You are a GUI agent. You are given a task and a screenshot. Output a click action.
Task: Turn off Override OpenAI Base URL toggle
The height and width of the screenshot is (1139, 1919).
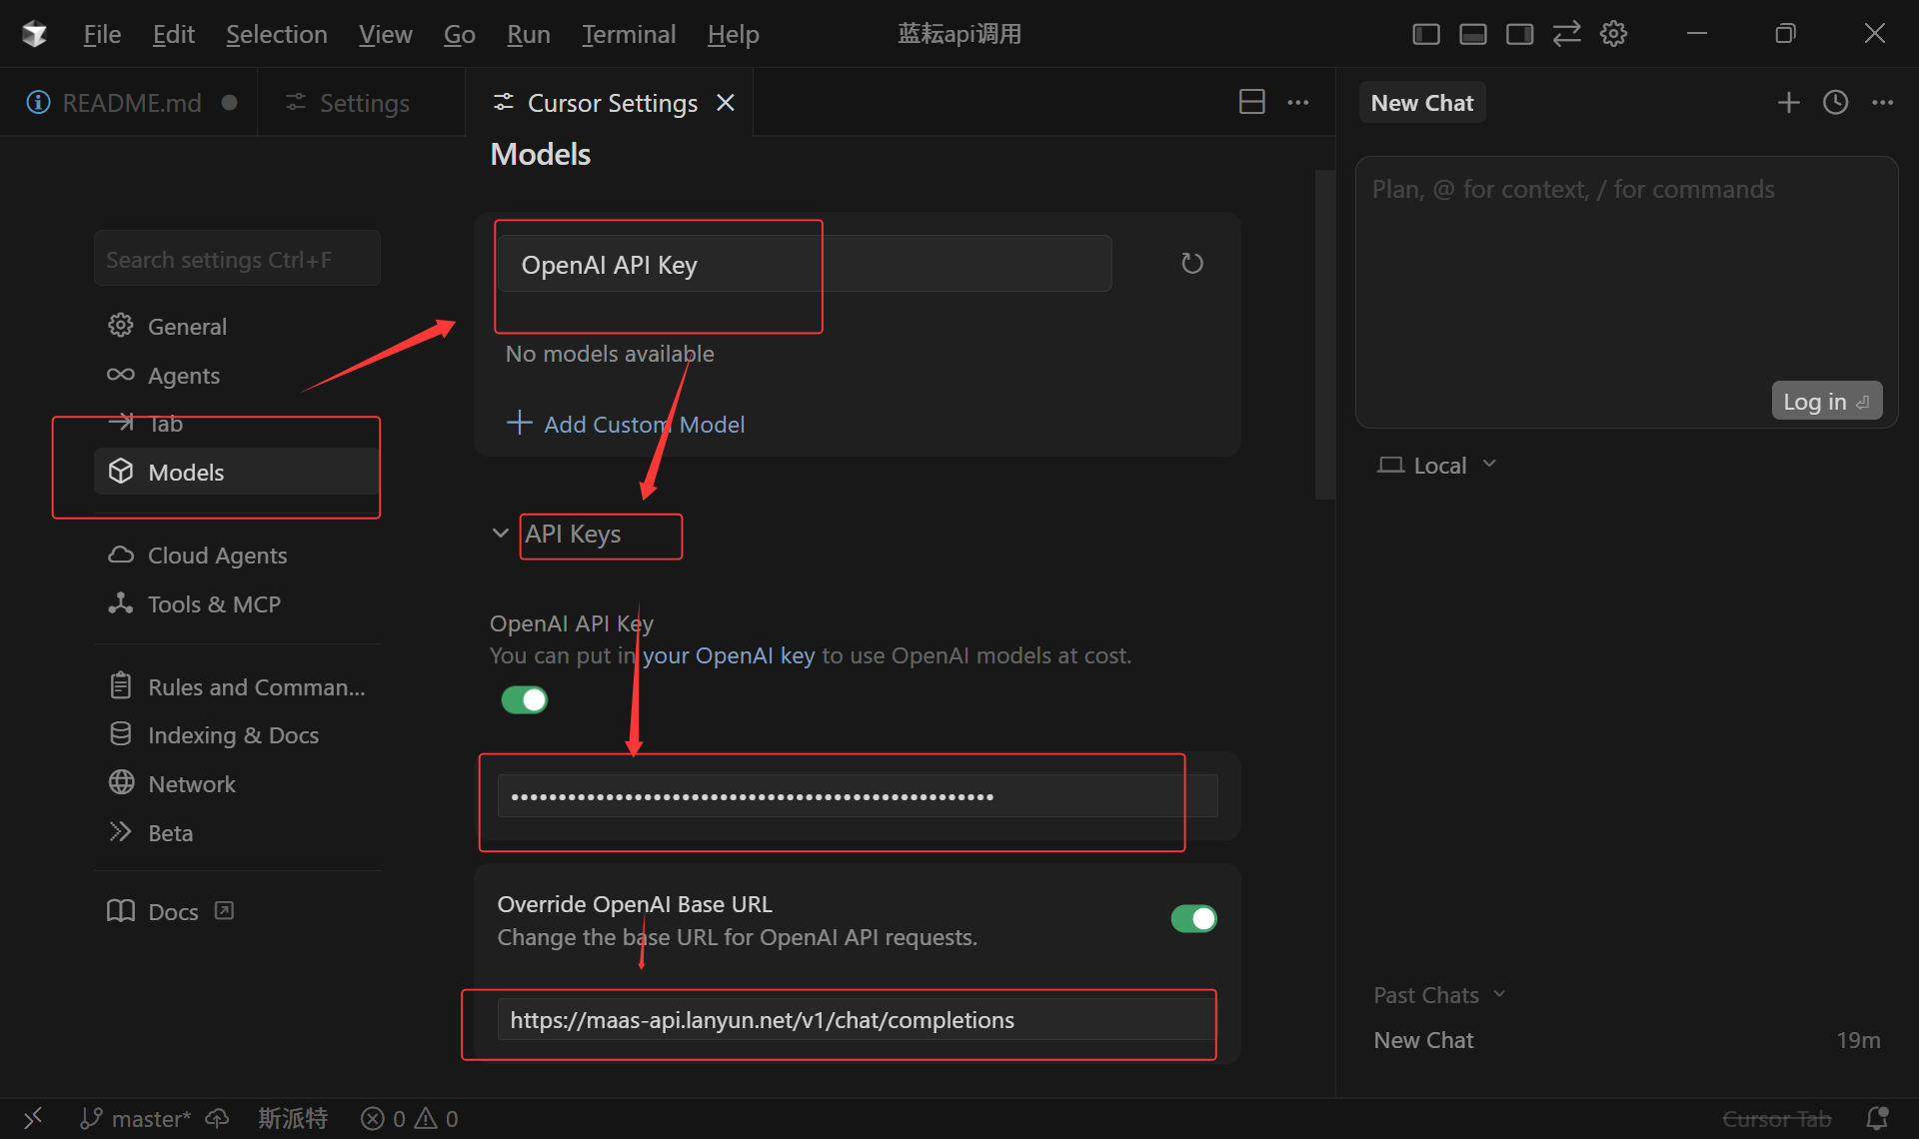pyautogui.click(x=1193, y=918)
